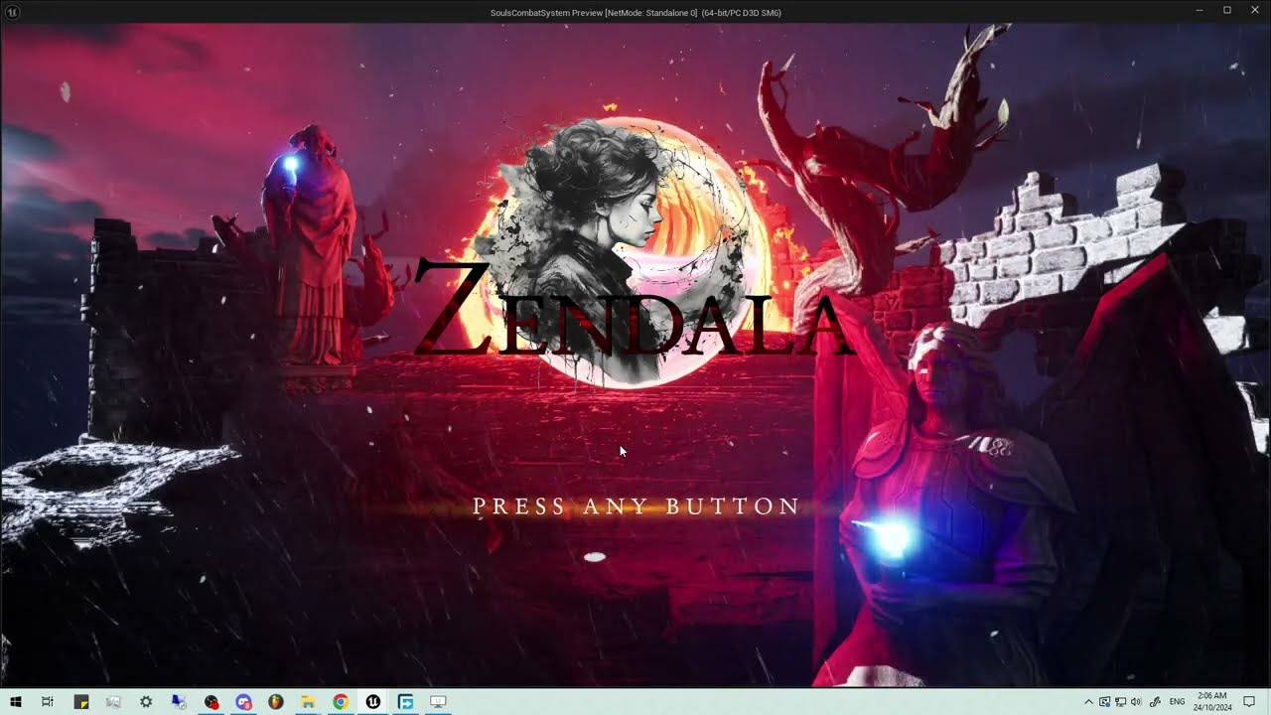Screen dimensions: 1271x715
Task: Click the PRESS ANY BUTTON prompt
Action: click(636, 506)
